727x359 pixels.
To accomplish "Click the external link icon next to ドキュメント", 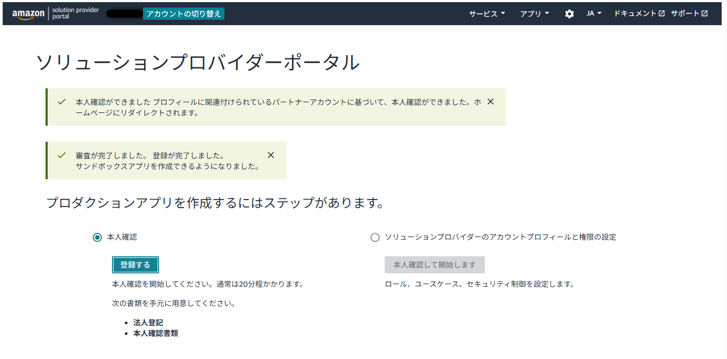I will click(662, 13).
